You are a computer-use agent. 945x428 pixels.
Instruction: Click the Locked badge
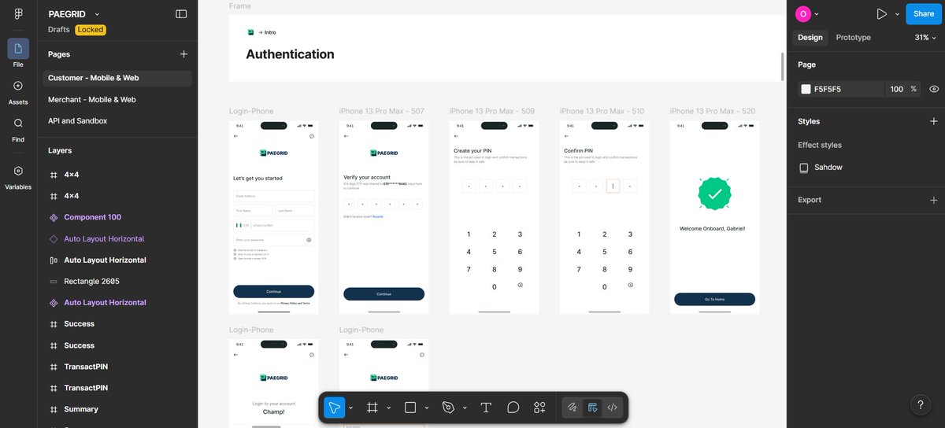(91, 30)
